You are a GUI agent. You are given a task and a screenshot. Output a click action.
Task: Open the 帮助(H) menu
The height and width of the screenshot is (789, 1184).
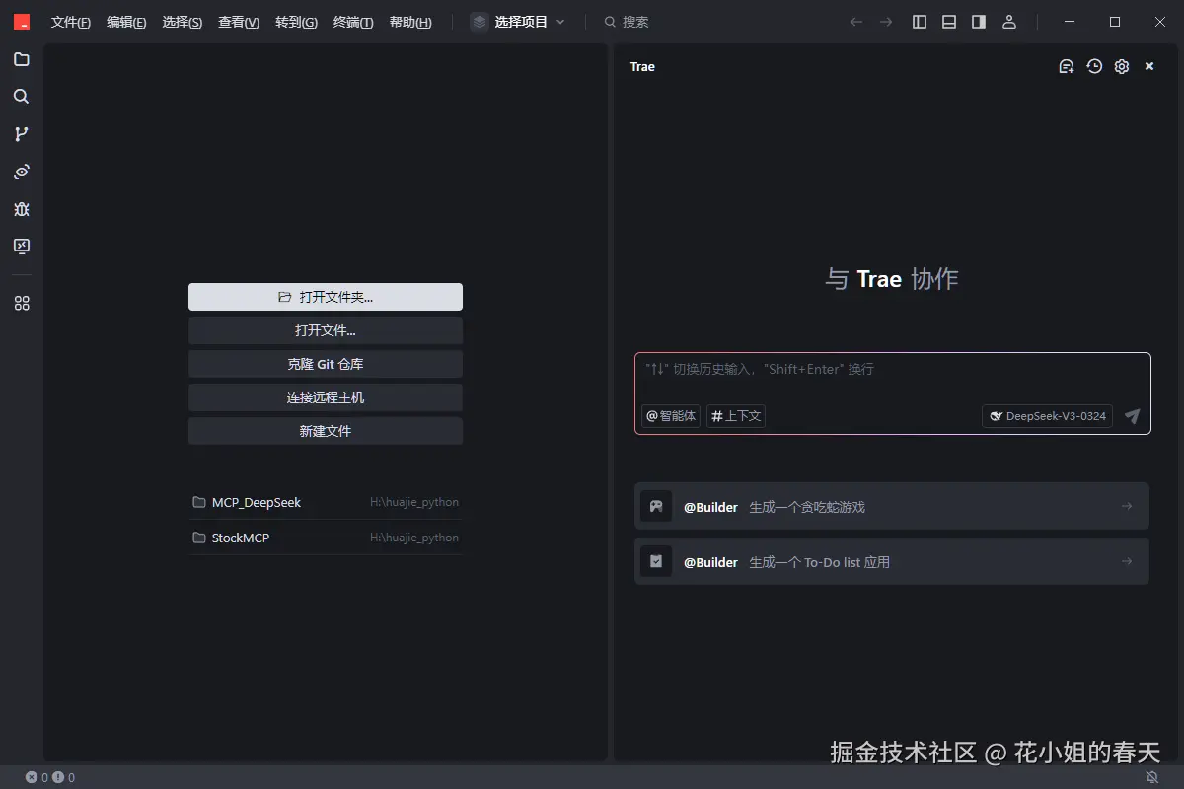coord(410,22)
